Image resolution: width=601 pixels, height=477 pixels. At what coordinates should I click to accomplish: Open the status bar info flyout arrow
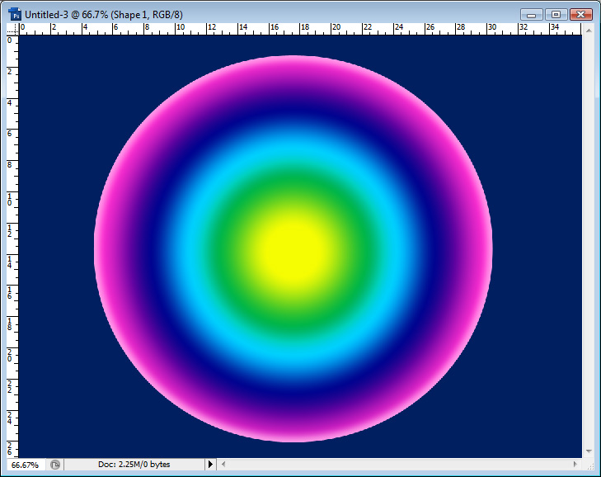210,465
